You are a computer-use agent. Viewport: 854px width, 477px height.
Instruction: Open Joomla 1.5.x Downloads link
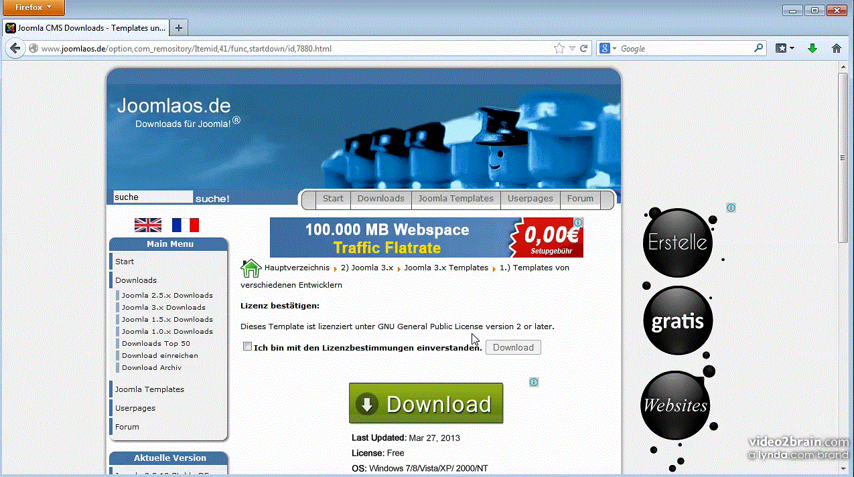pos(167,319)
